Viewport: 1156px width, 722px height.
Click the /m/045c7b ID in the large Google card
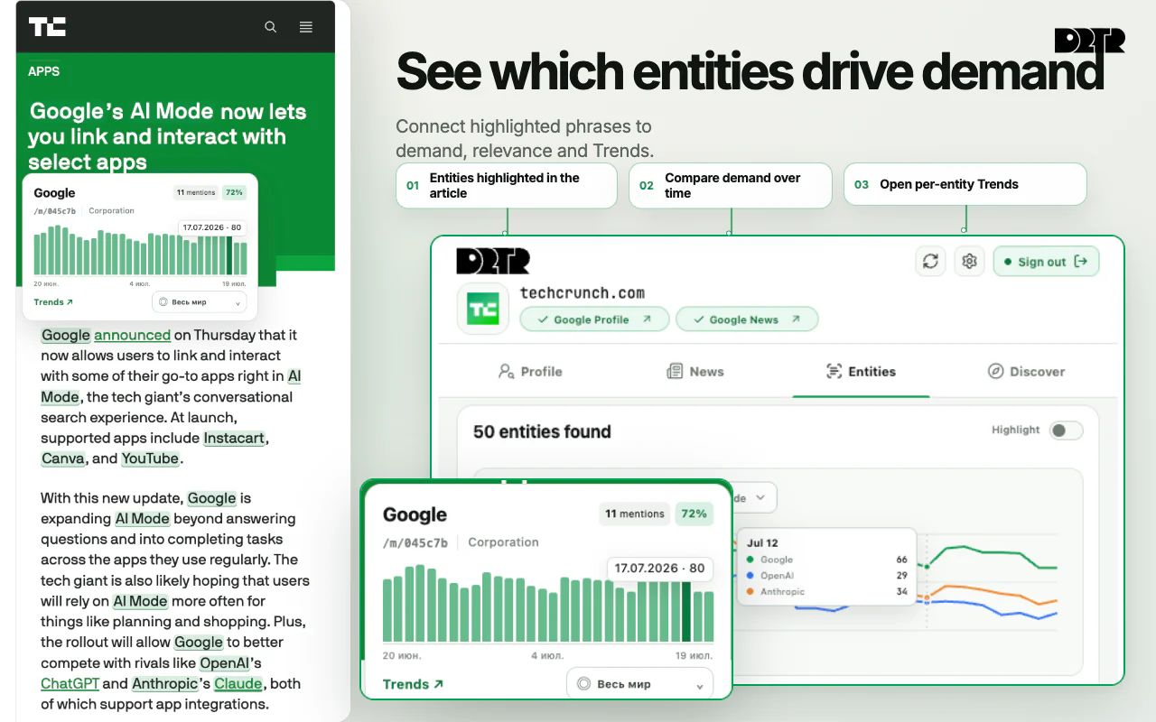pos(415,542)
